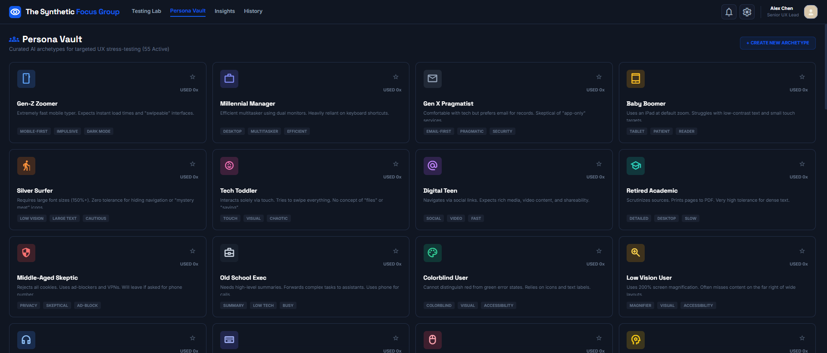Star the Gen X Pragmatist persona
Screen dimensions: 827x353
[599, 77]
